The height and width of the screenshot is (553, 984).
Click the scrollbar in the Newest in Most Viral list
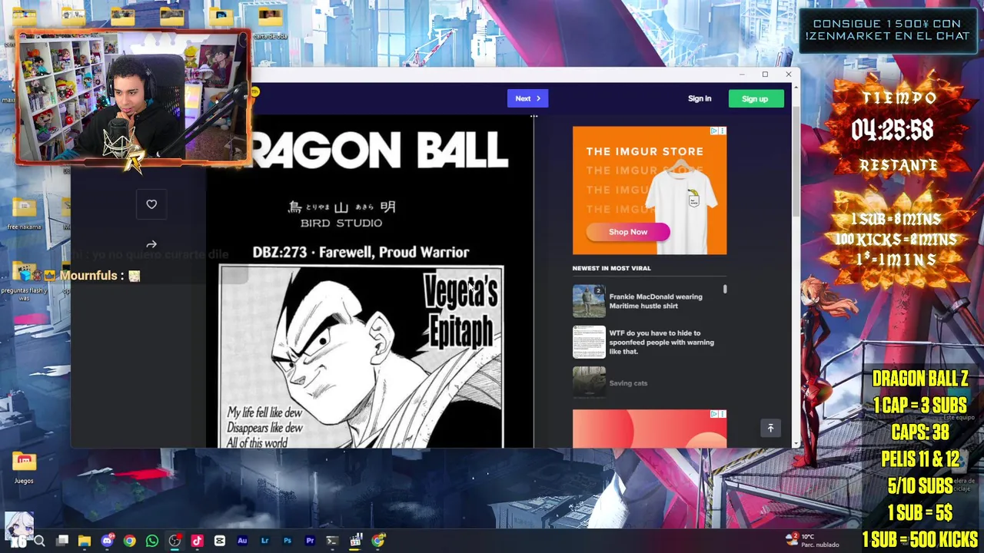pyautogui.click(x=725, y=290)
